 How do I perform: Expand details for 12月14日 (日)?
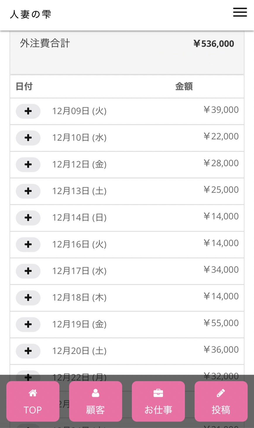(x=28, y=218)
